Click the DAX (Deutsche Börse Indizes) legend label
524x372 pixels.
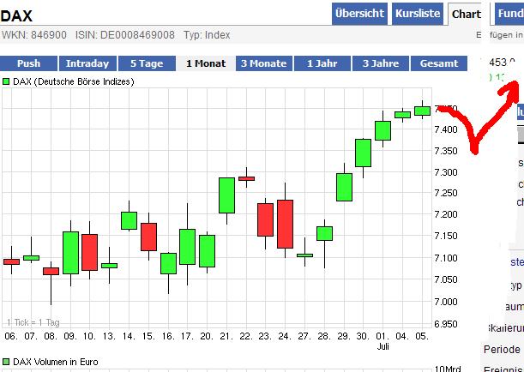74,81
